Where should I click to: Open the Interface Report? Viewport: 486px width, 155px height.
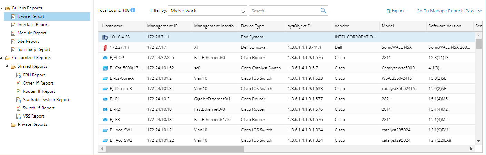pyautogui.click(x=33, y=25)
